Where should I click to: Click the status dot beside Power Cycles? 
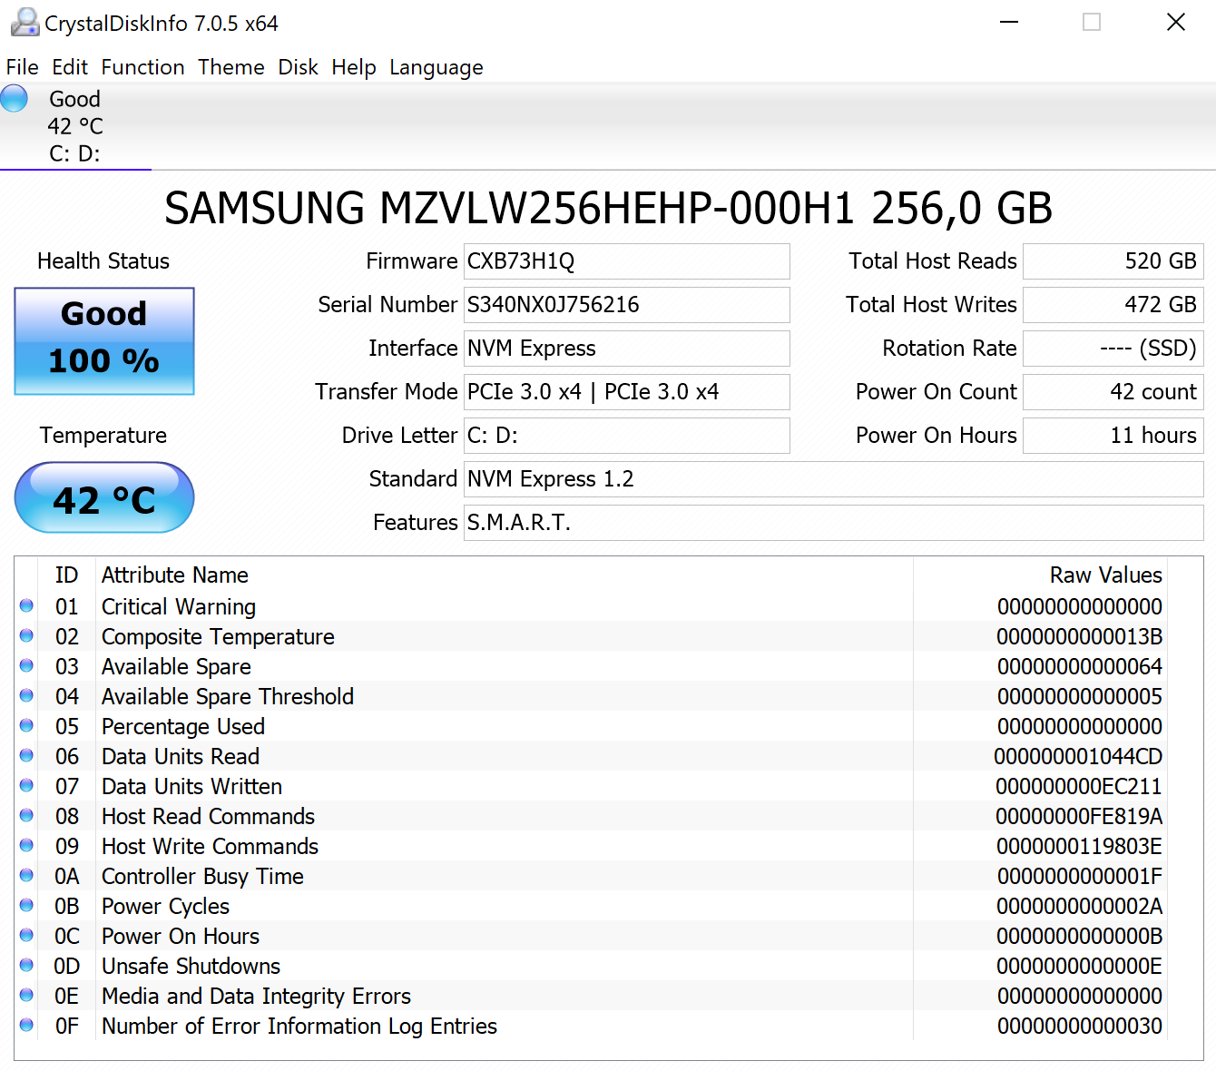coord(26,906)
